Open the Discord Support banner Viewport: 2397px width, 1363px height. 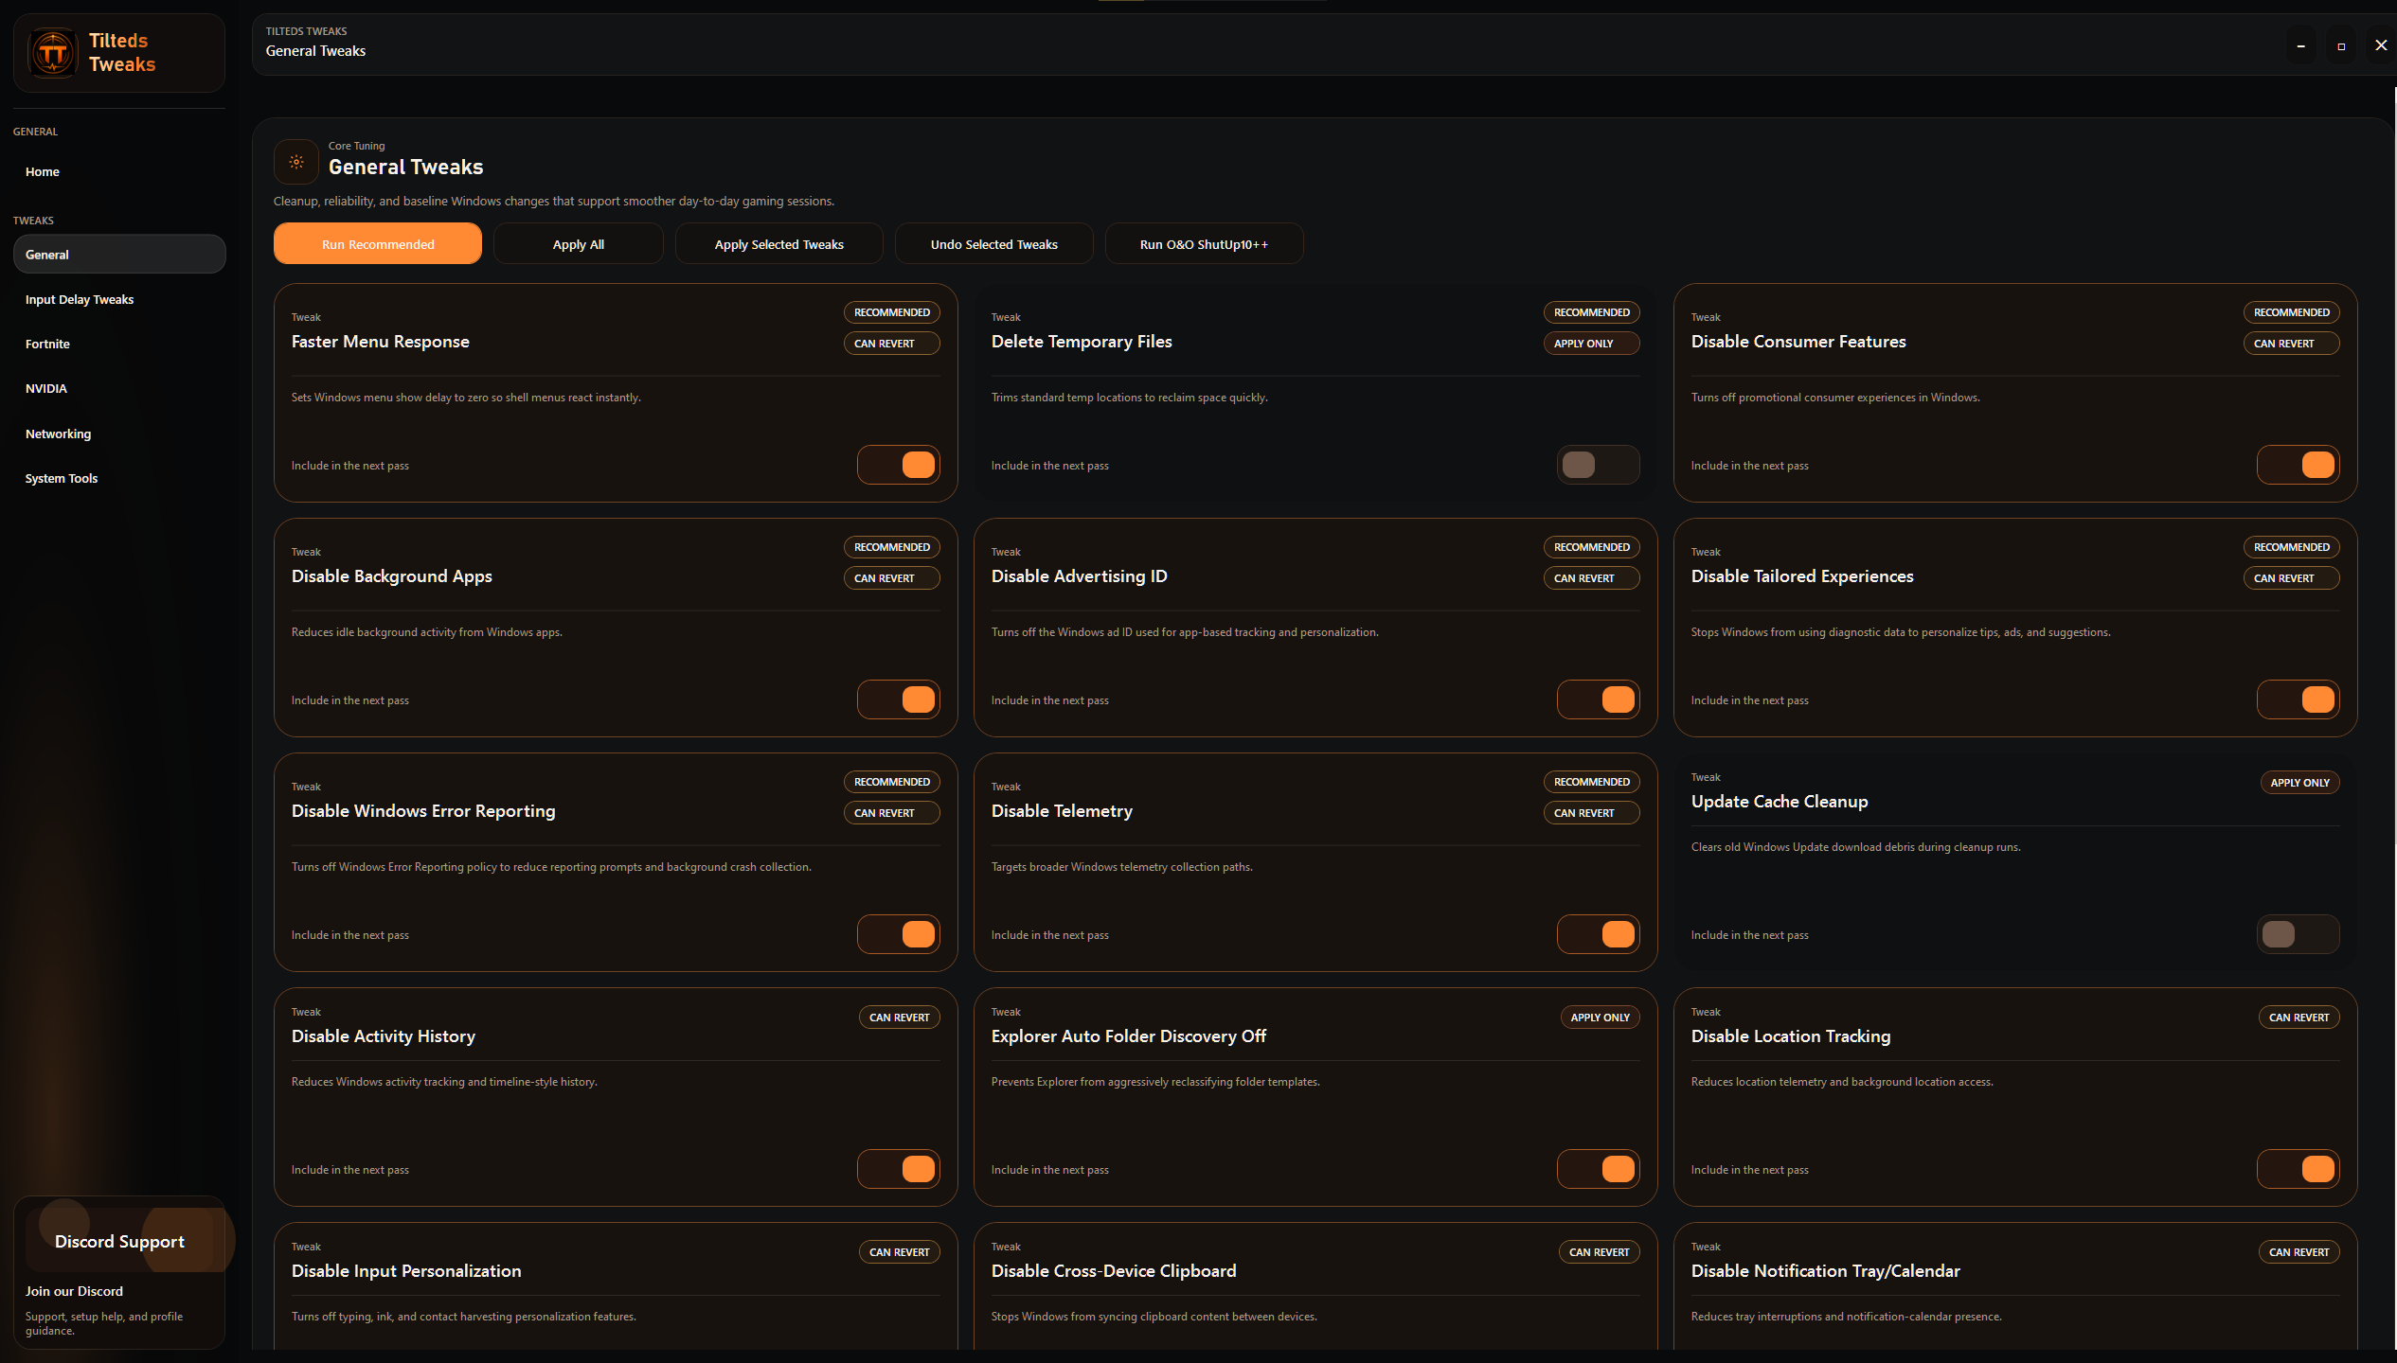click(x=119, y=1241)
